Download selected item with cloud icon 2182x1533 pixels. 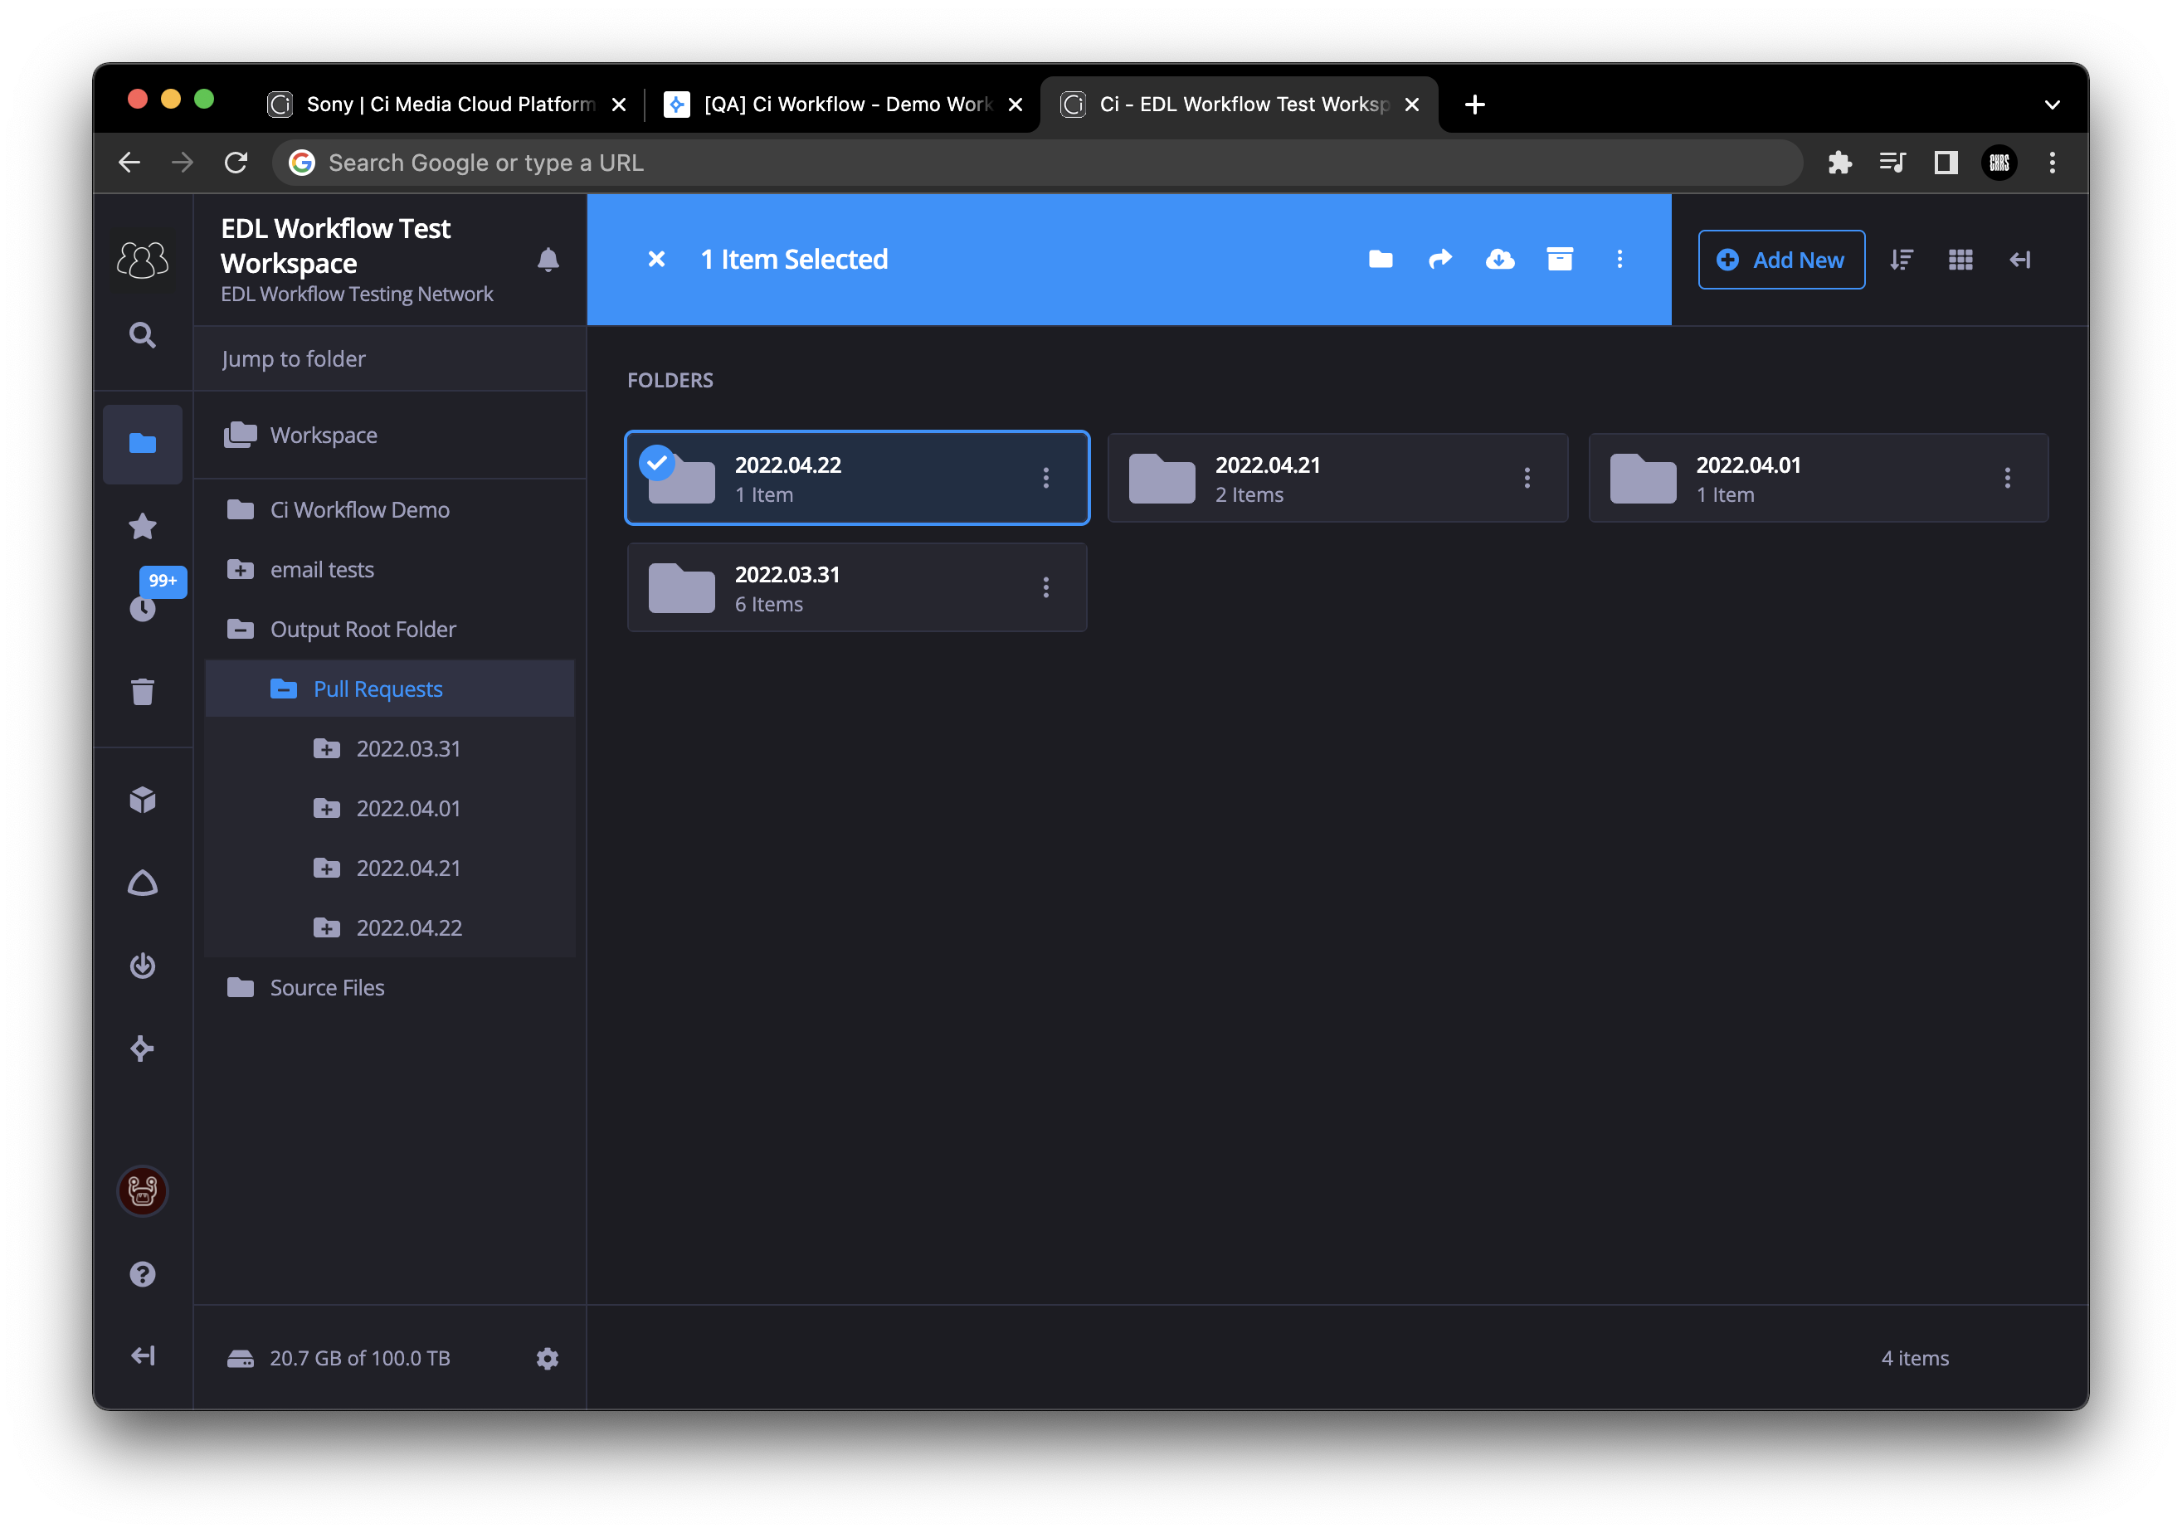[x=1501, y=260]
